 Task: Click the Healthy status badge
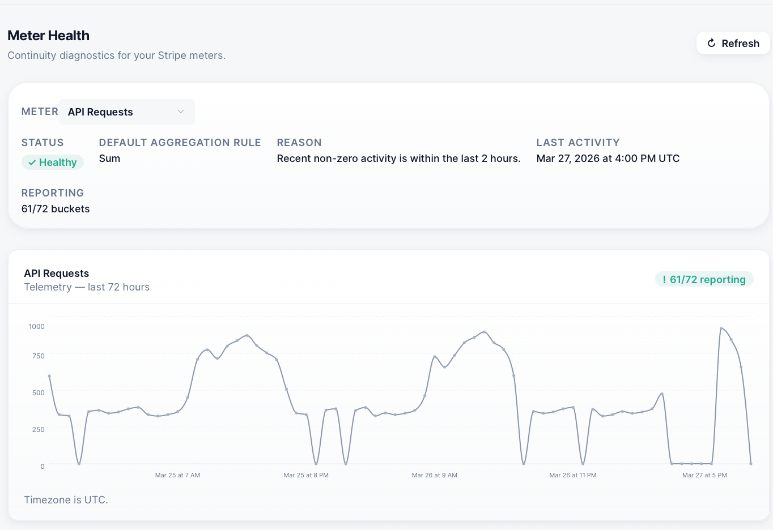(x=53, y=163)
